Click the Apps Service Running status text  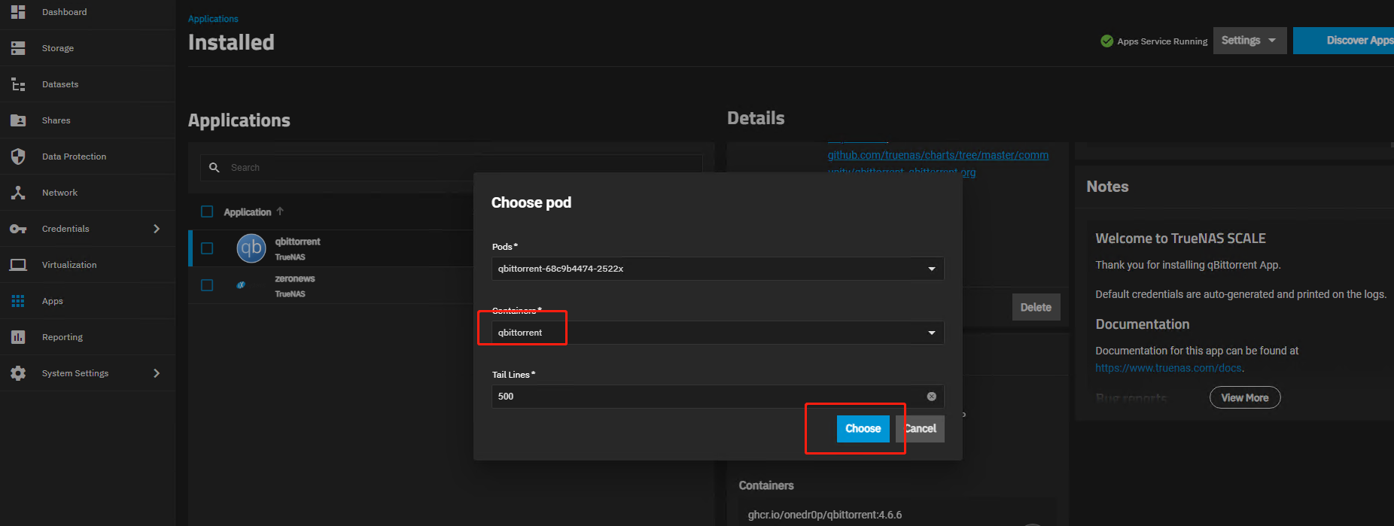click(x=1162, y=41)
